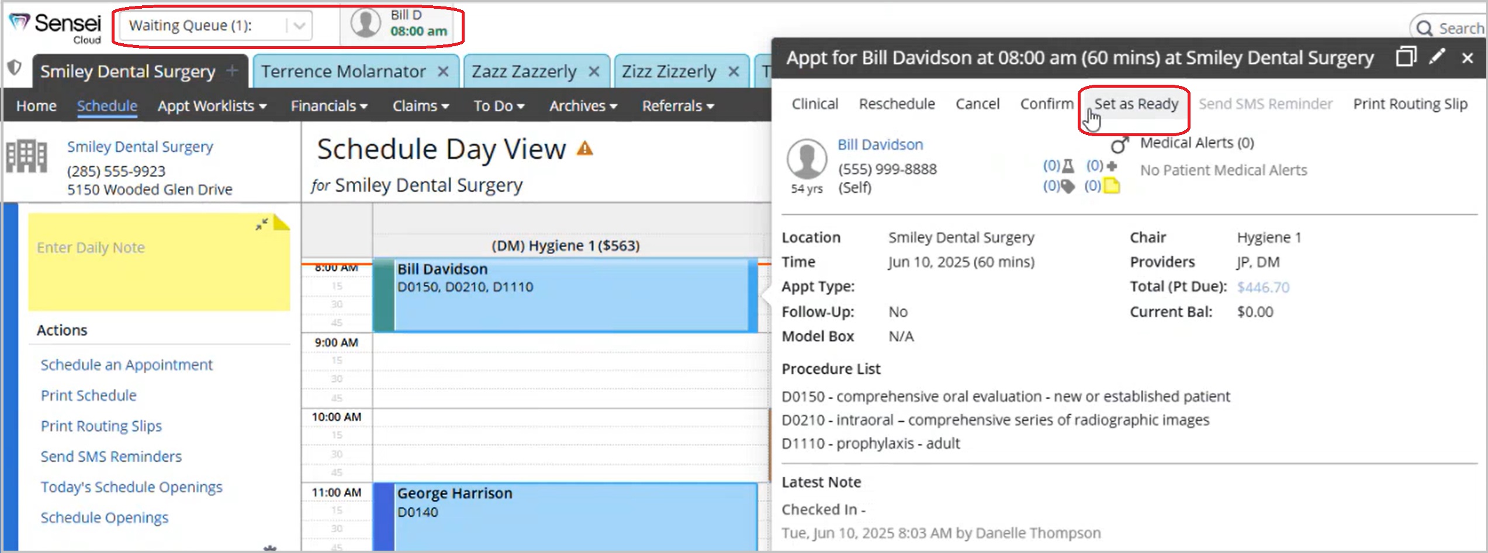Screen dimensions: 1488x553
Task: Click Total Pt Due $446.70 amount
Action: pos(1263,287)
